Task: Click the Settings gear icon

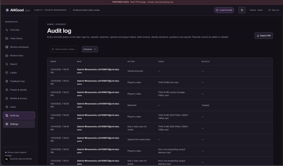Action: pos(7,124)
